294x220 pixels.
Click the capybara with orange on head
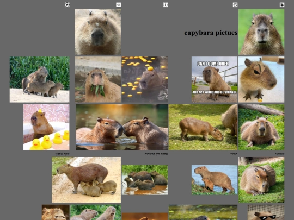(x=145, y=79)
